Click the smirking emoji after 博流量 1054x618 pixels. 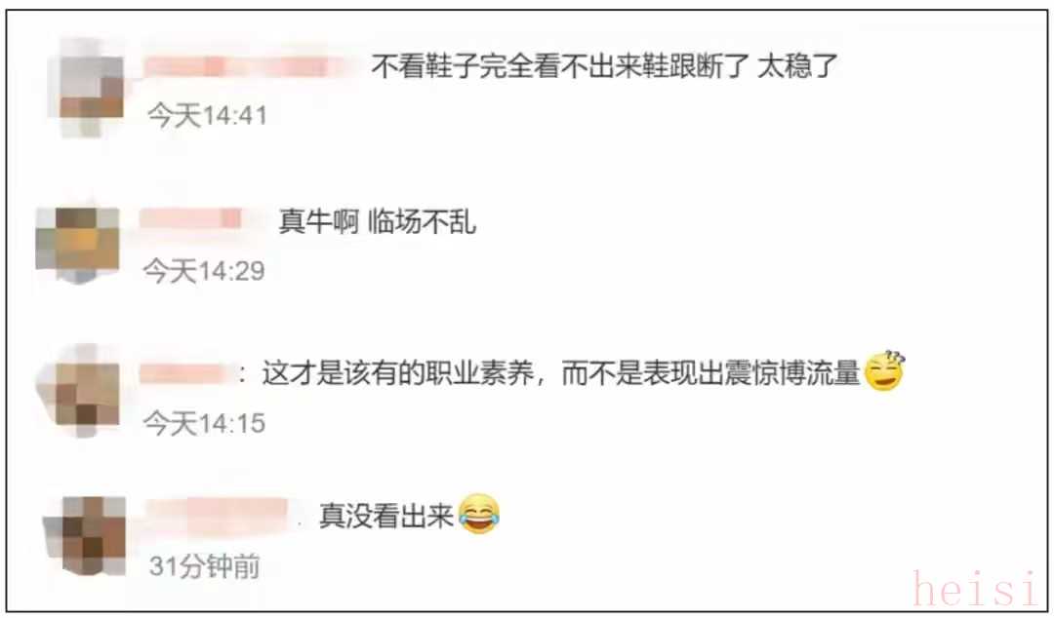884,370
